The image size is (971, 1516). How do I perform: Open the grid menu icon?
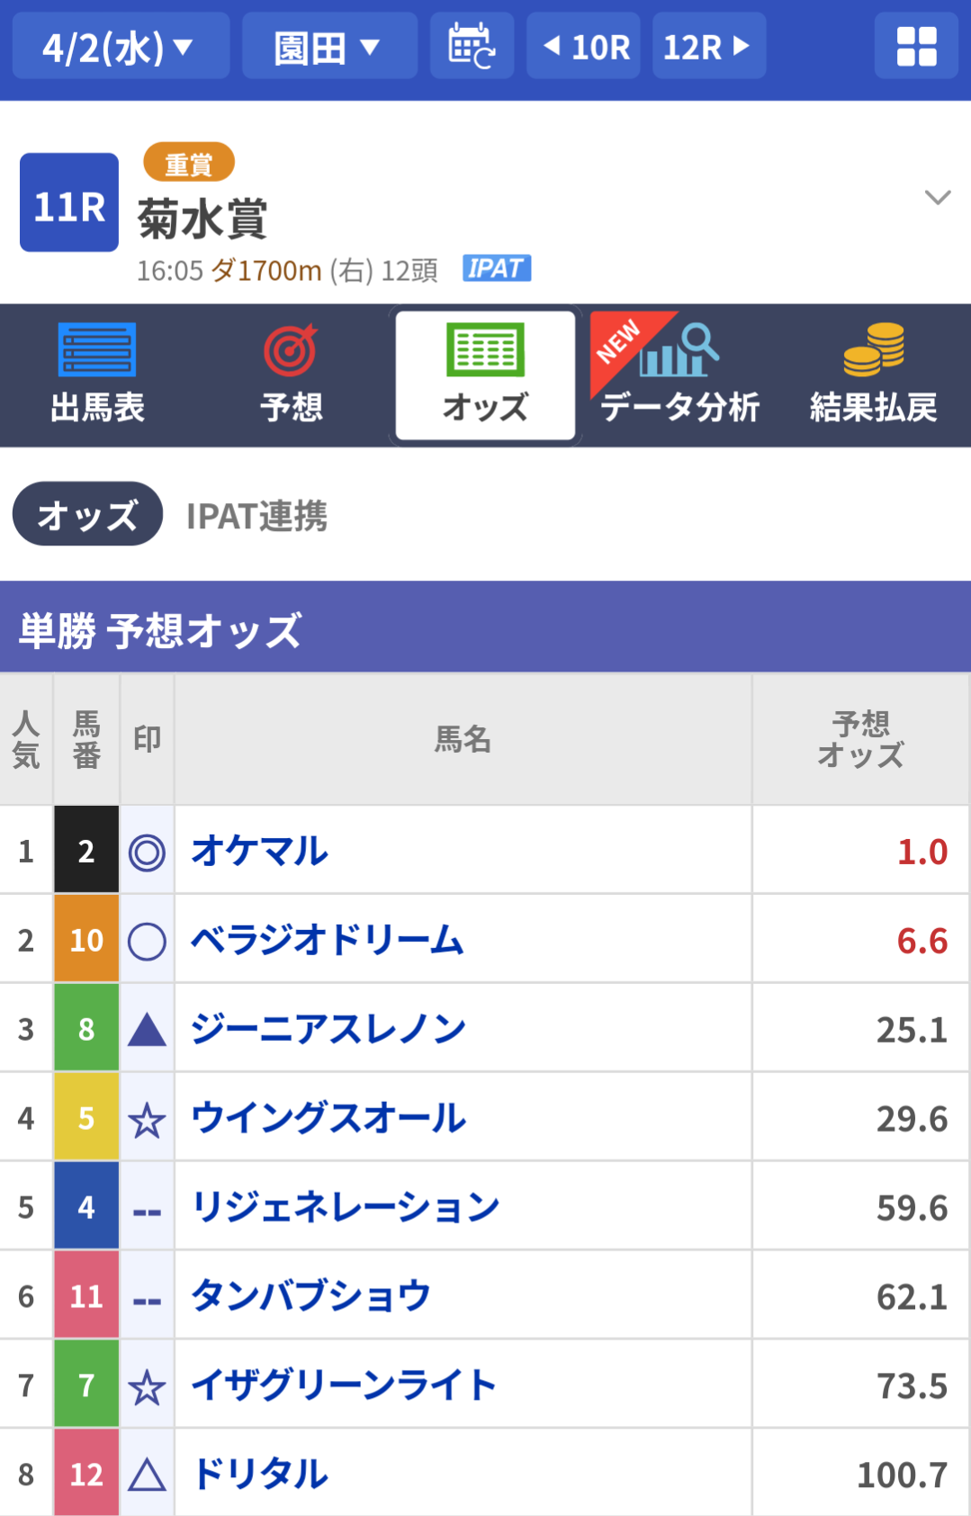916,46
